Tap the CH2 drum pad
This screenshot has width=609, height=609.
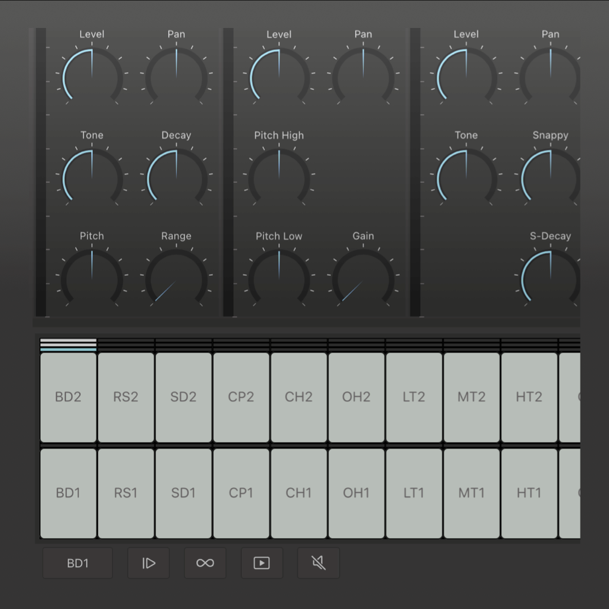click(299, 397)
